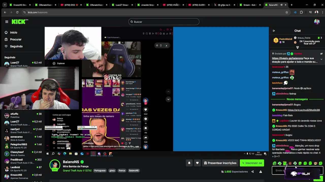Viewport: 325px width, 182px height.
Task: Open LeoBold channel in sidebar
Action: tap(23, 169)
